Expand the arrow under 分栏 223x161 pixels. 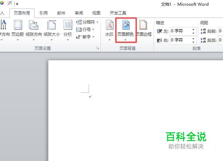(x=68, y=40)
